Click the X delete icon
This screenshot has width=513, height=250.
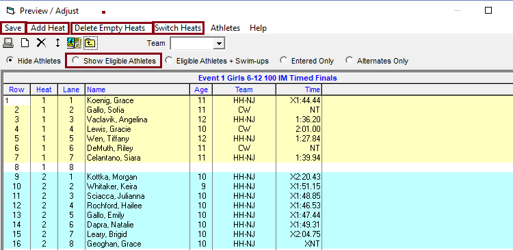pos(41,43)
